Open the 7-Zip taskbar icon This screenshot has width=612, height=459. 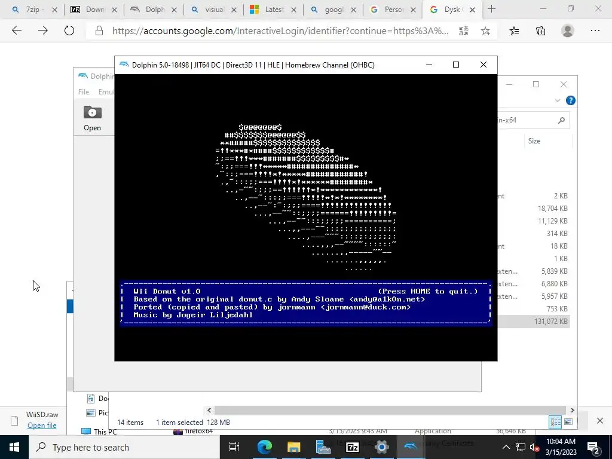(x=352, y=447)
